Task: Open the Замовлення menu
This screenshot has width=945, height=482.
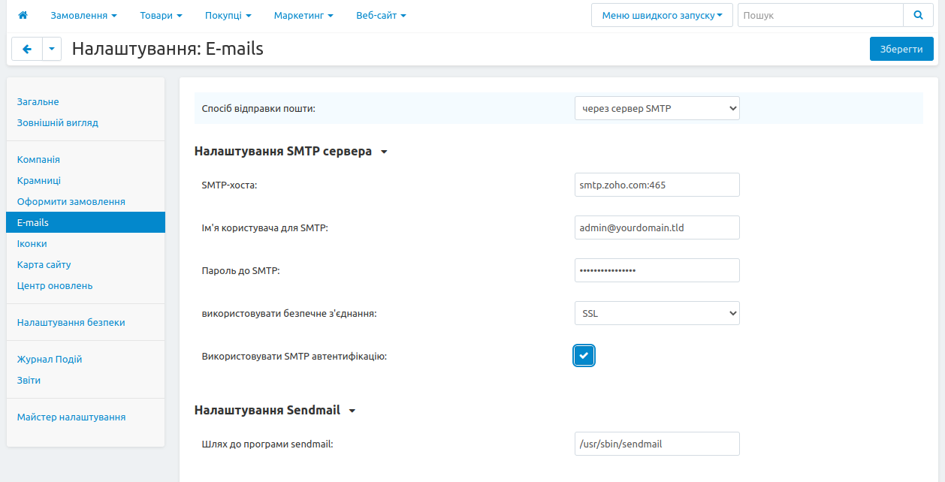Action: (x=83, y=15)
